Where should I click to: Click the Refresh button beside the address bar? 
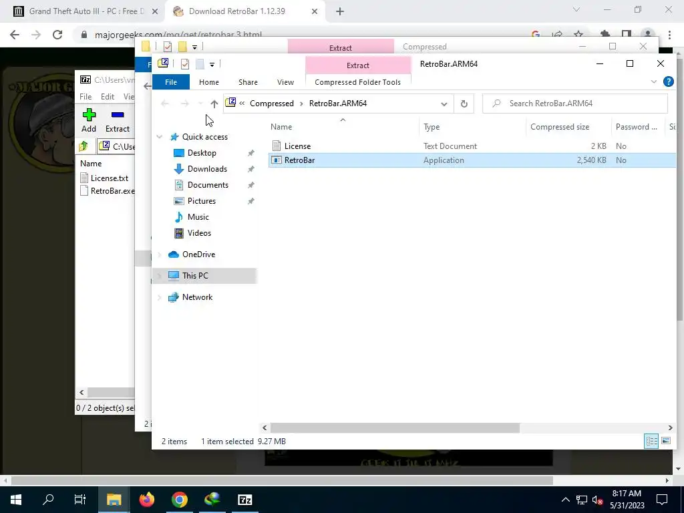click(x=464, y=104)
